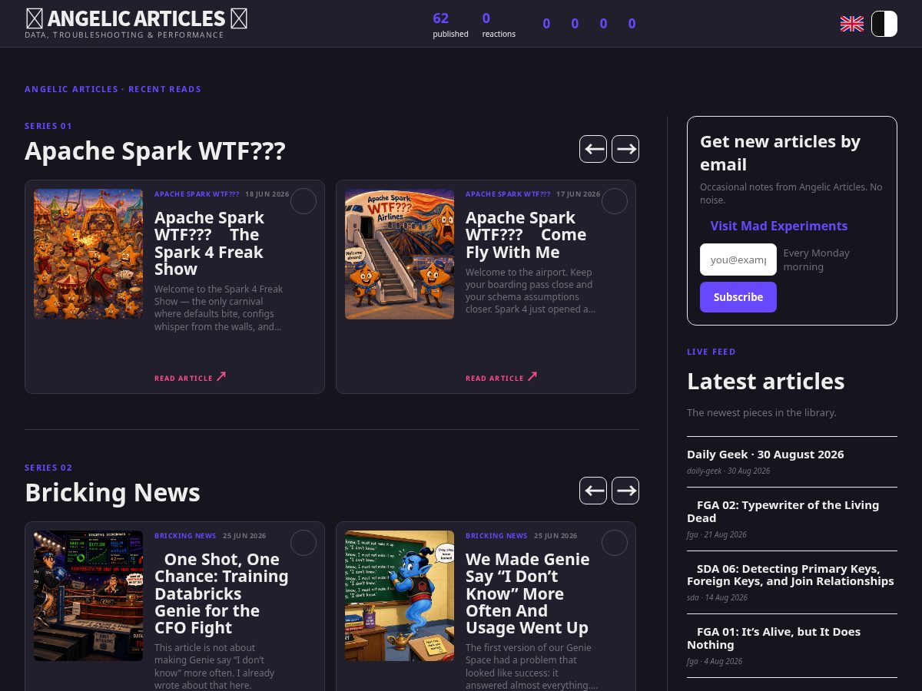Click the Subscribe button
Screen dimensions: 922x691
(x=738, y=297)
